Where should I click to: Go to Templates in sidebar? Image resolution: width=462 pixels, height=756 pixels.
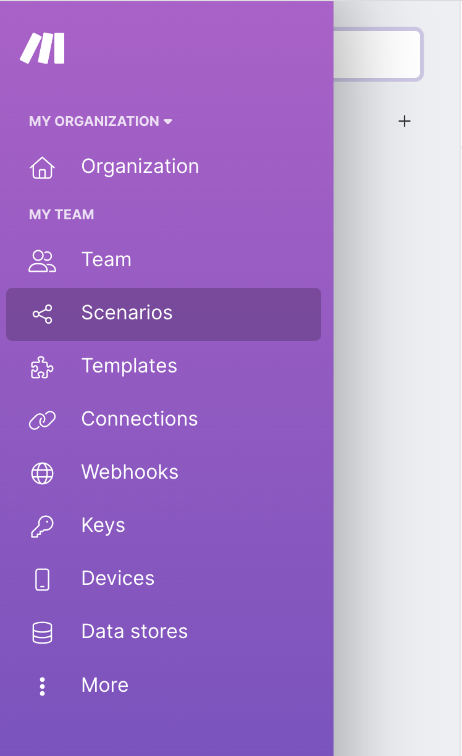[129, 366]
